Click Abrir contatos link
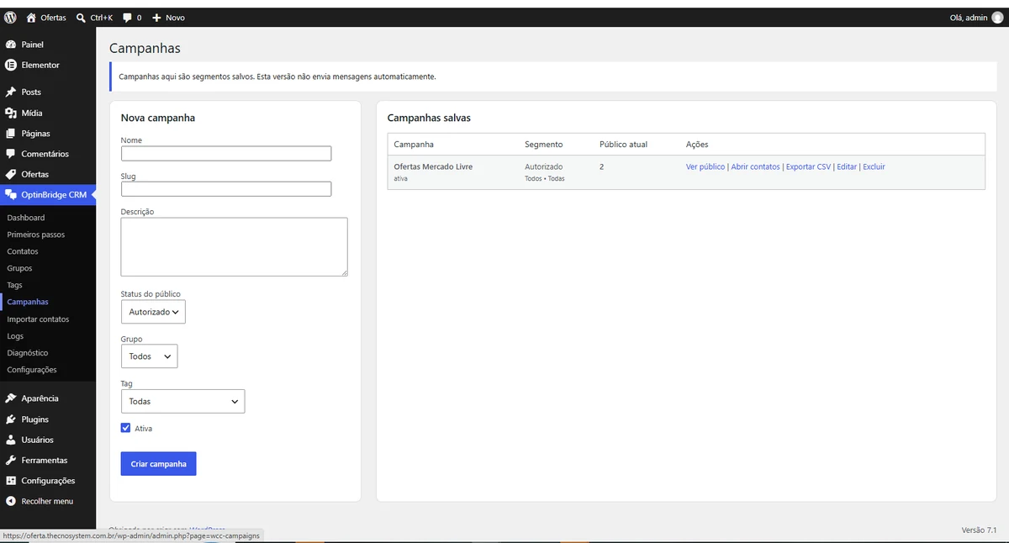Screen dimensions: 1009x543 755,166
